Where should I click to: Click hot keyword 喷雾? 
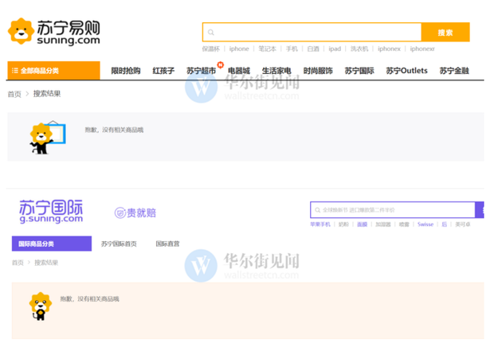[404, 224]
